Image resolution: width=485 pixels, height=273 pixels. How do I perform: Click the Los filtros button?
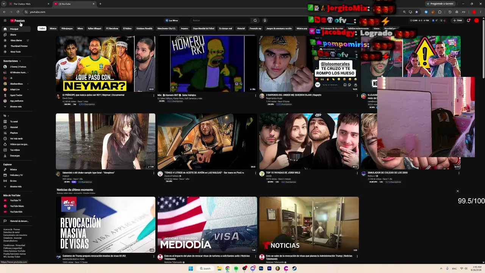tap(172, 20)
